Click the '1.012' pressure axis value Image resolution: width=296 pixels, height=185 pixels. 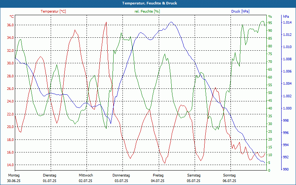pyautogui.click(x=288, y=35)
